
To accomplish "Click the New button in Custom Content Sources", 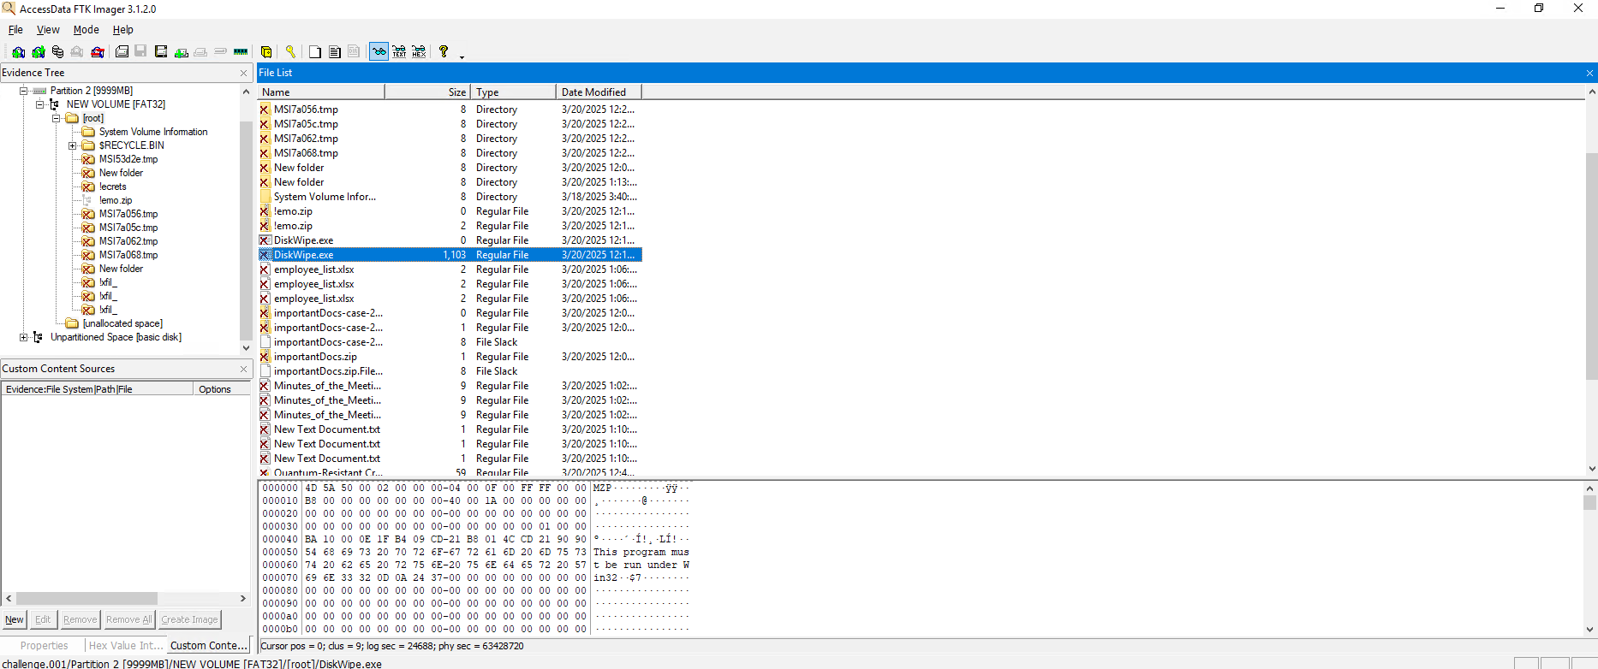I will (15, 619).
